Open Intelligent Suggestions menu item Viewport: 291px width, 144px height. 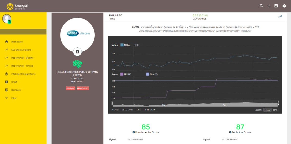pyautogui.click(x=23, y=74)
